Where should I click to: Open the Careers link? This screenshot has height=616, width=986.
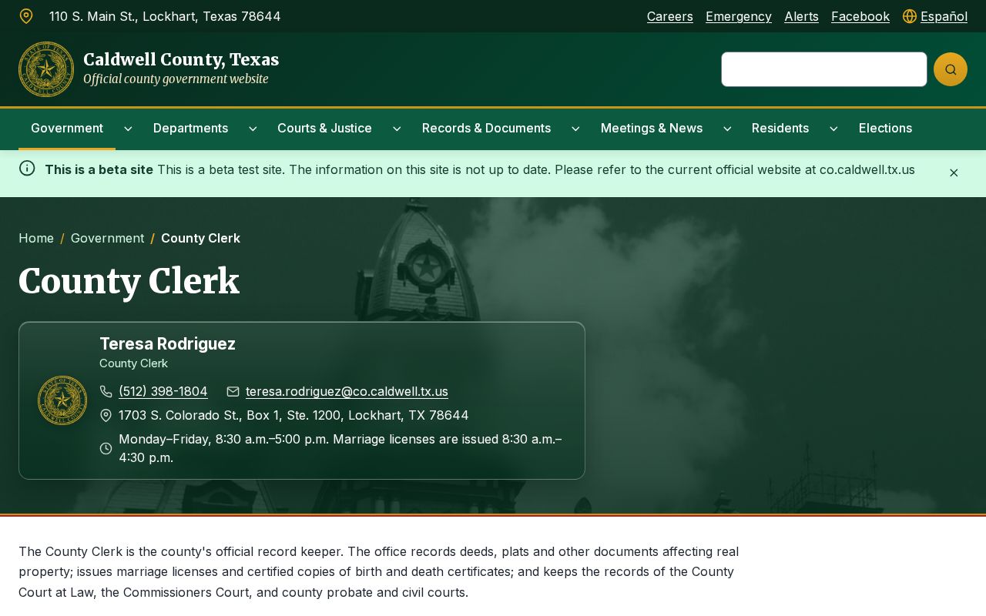coord(670,16)
